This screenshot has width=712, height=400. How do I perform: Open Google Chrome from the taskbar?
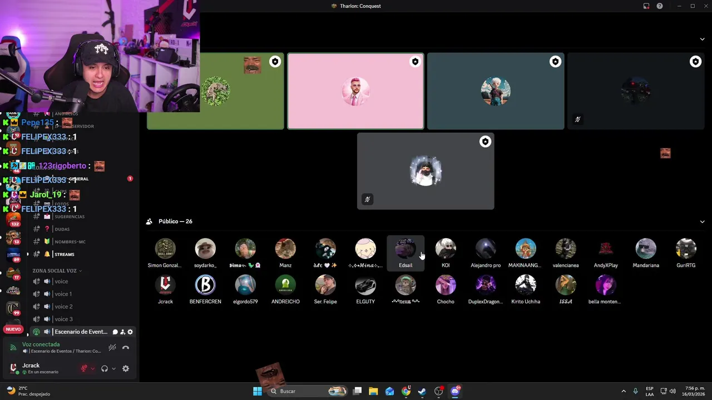[406, 391]
